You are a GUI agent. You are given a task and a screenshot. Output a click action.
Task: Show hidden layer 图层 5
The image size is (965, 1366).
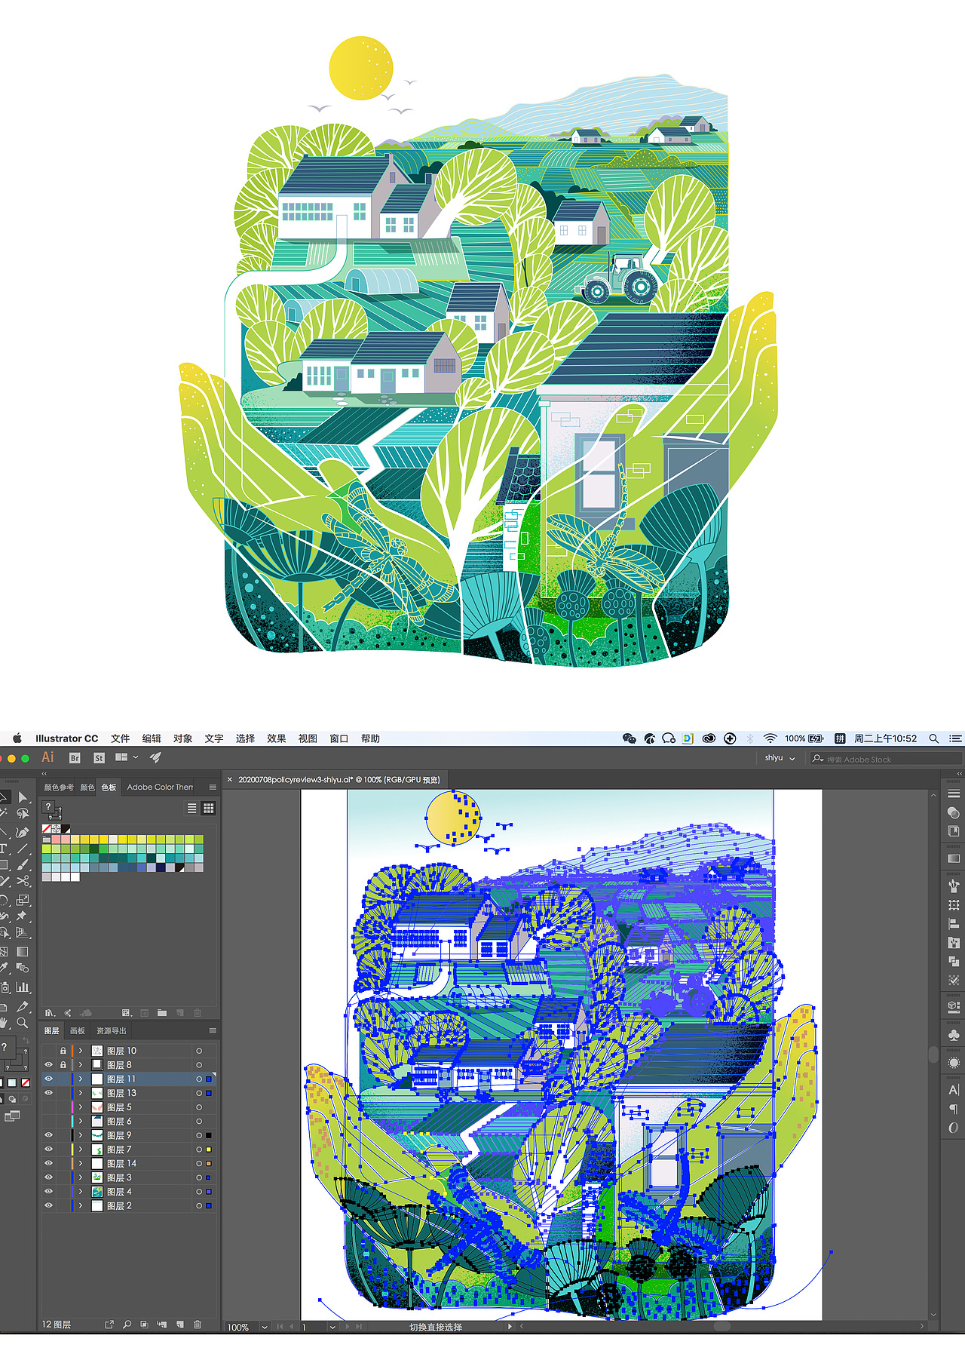[49, 1107]
